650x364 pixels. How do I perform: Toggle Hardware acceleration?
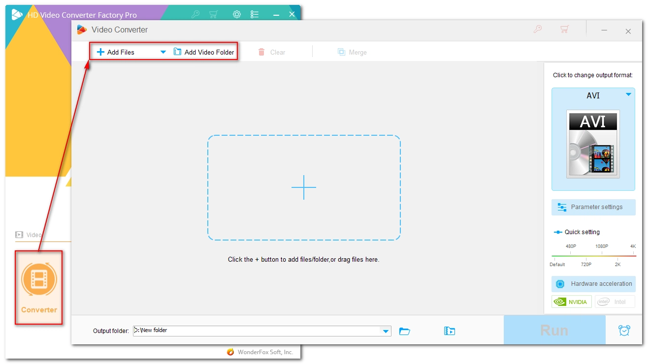click(593, 284)
